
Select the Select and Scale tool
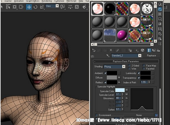tap(42, 7)
